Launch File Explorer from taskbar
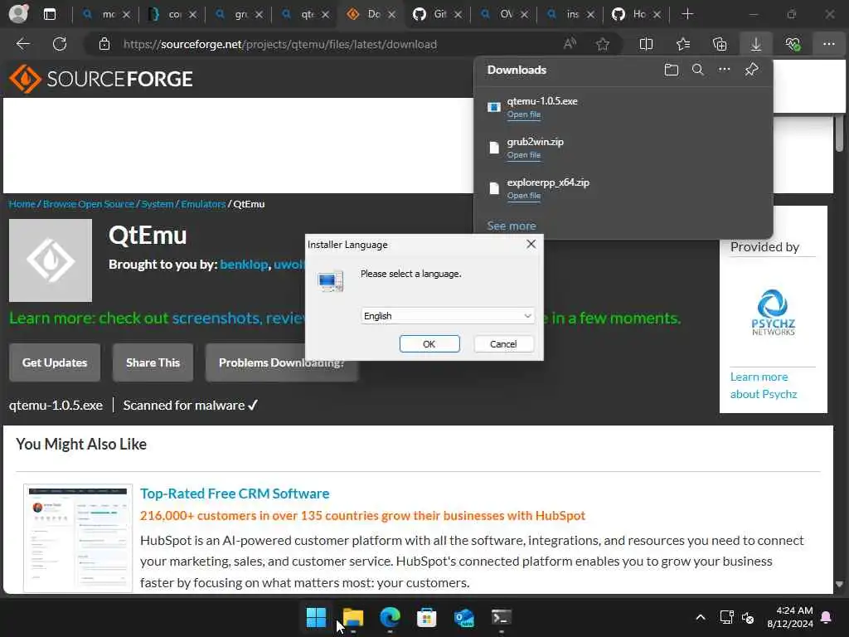The width and height of the screenshot is (849, 637). [x=353, y=617]
